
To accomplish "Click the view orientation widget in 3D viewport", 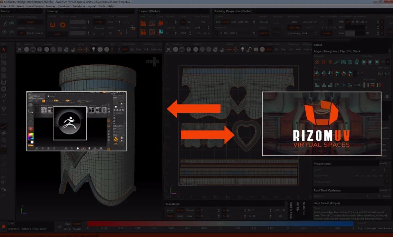I will [152, 62].
